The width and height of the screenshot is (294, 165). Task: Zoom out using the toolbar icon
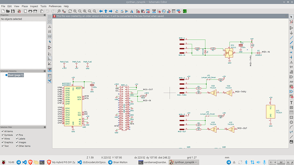(80, 11)
